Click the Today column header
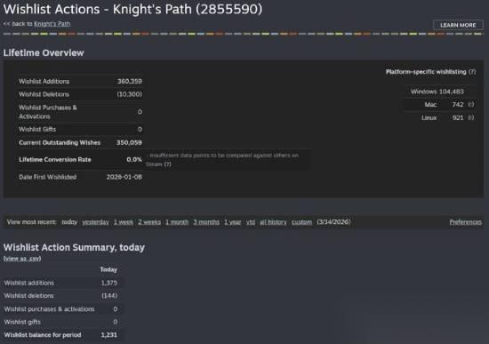The height and width of the screenshot is (344, 489). click(x=108, y=269)
